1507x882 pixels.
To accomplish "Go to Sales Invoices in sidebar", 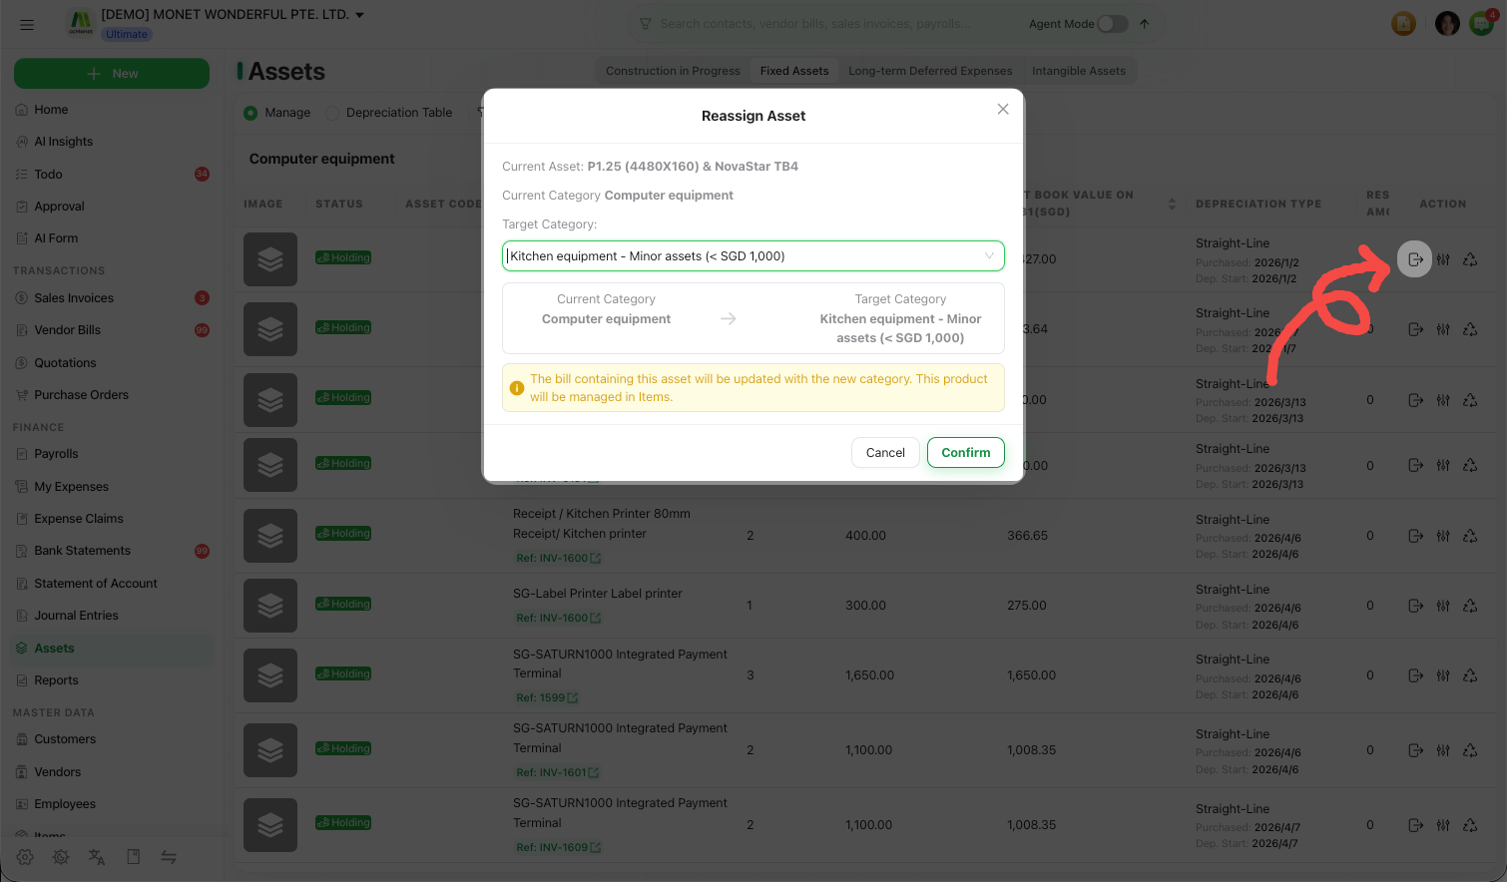I will [x=74, y=298].
